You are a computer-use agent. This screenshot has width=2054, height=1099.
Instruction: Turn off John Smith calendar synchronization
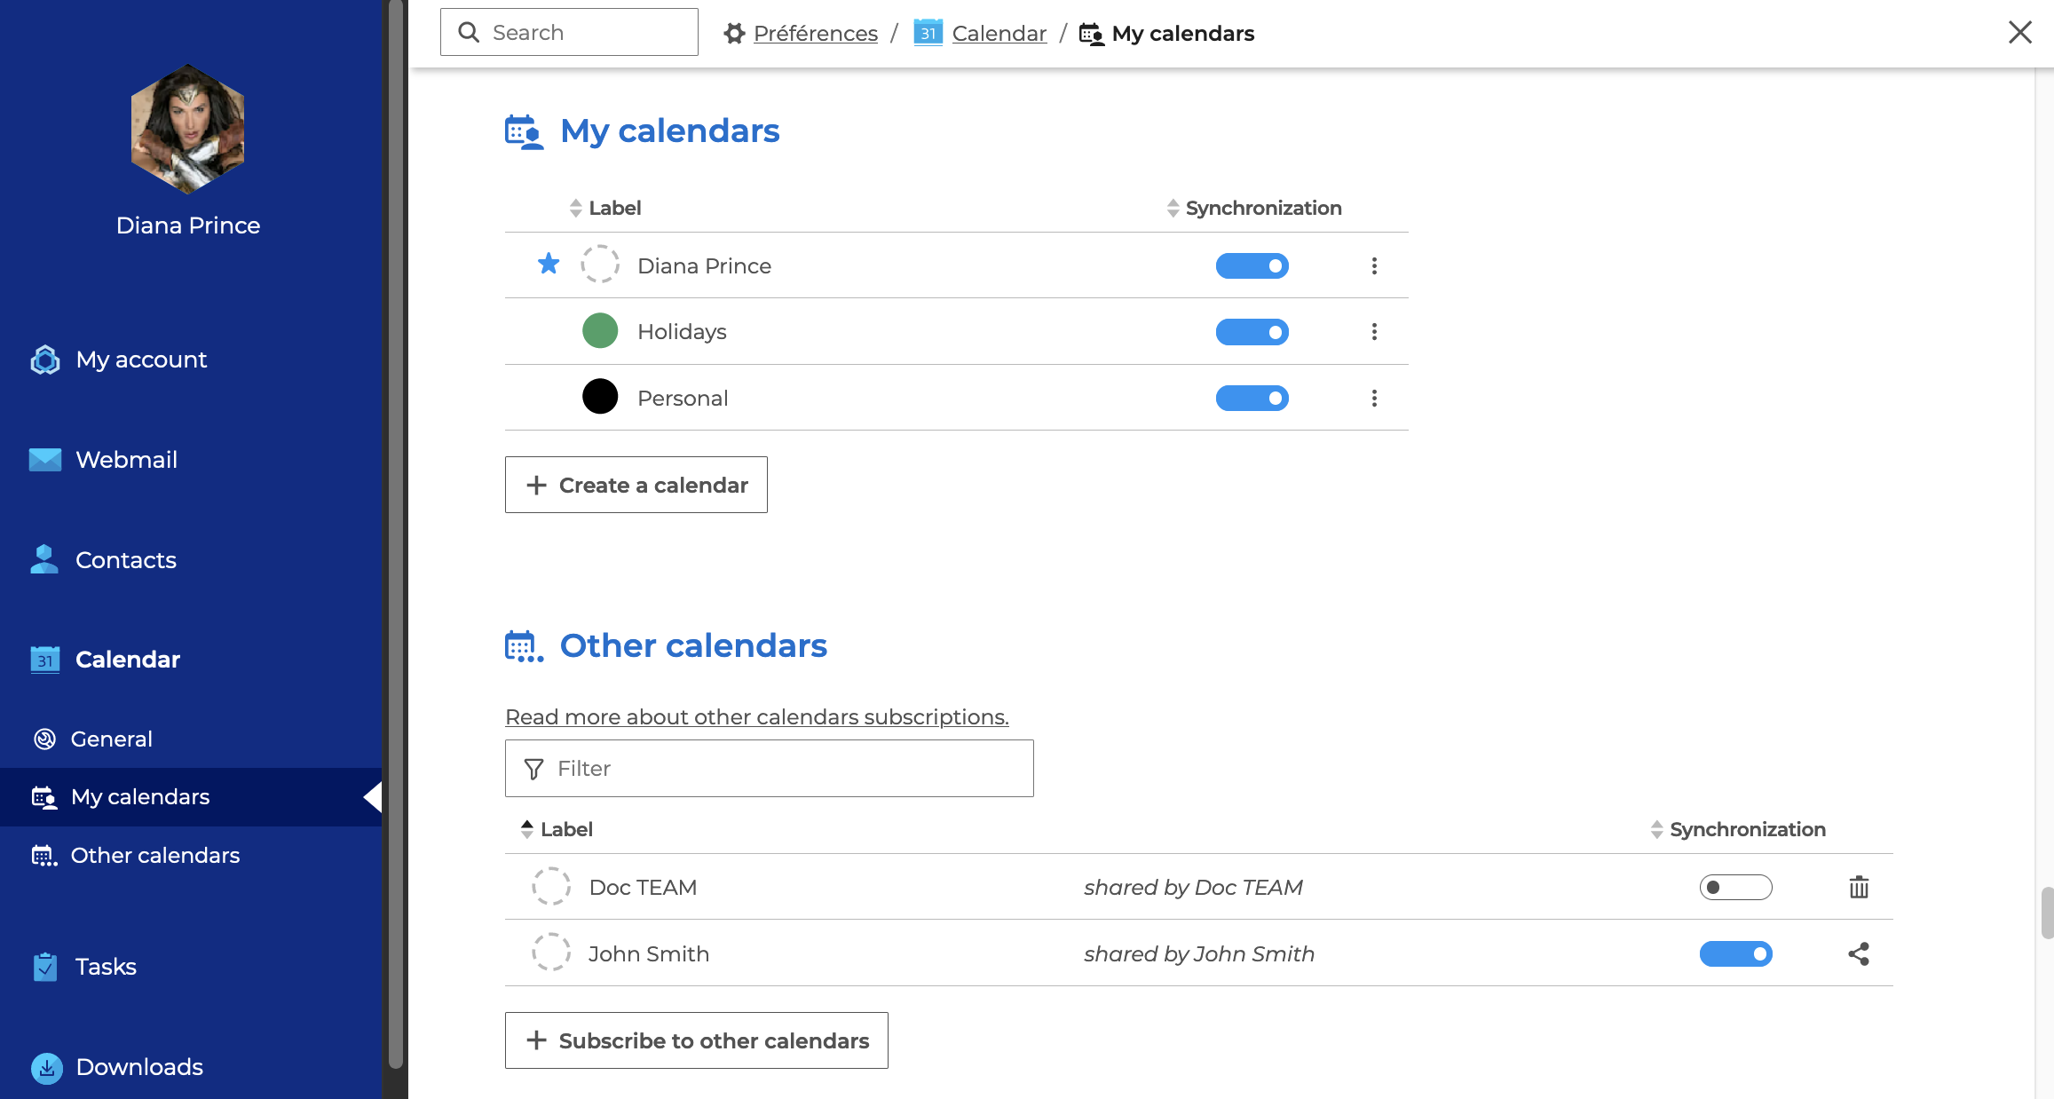(1735, 953)
